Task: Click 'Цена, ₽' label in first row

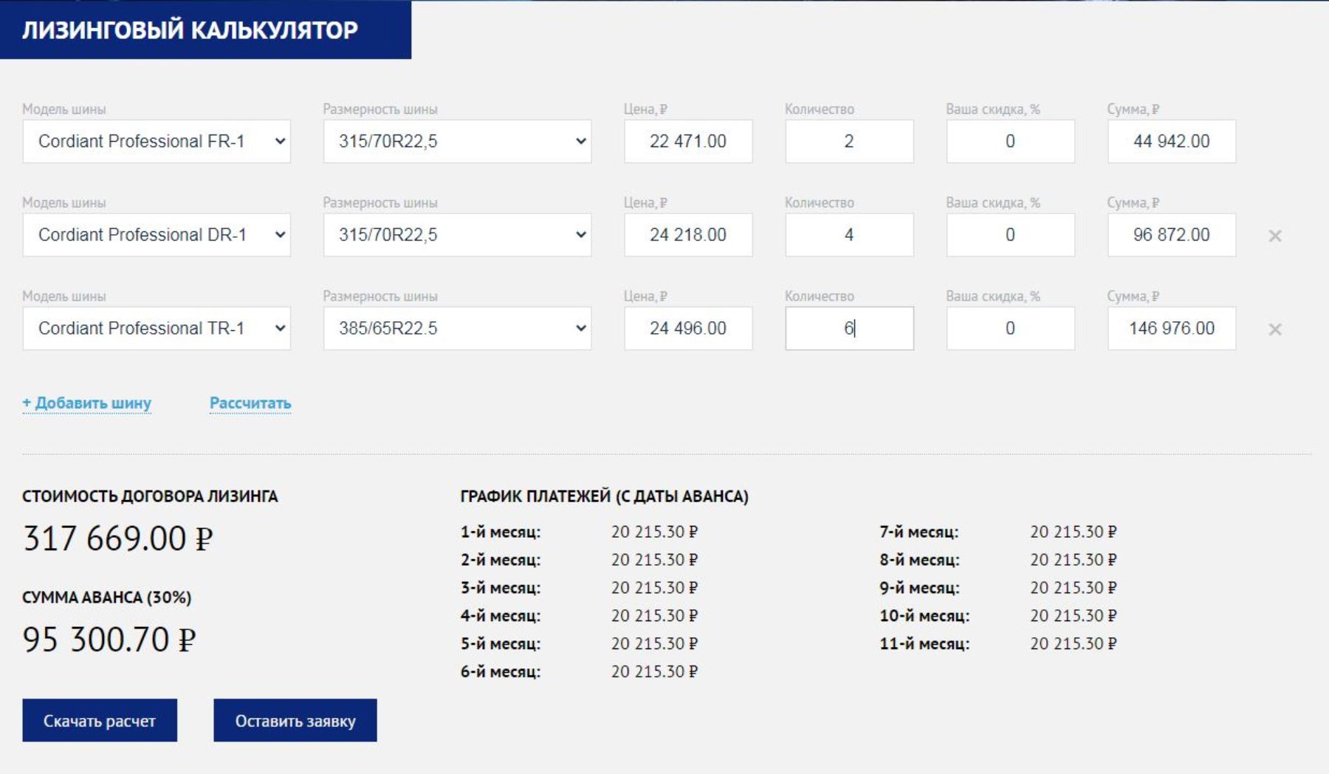Action: pyautogui.click(x=646, y=109)
